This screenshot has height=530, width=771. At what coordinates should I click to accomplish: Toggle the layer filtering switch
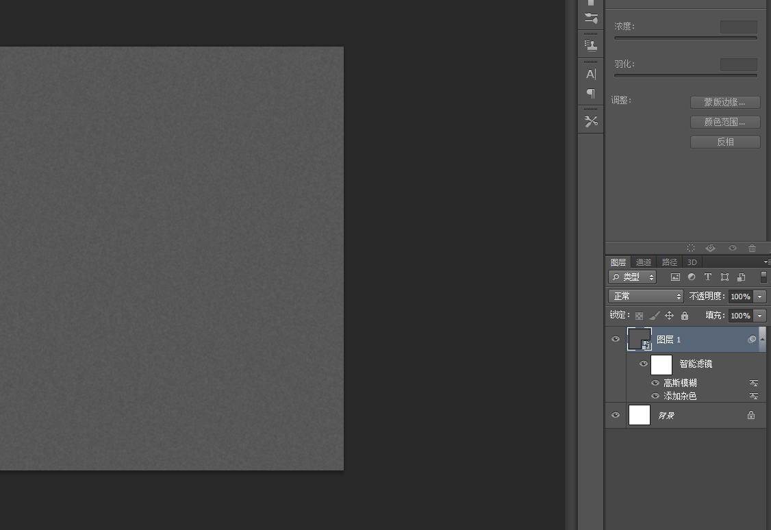[x=763, y=277]
